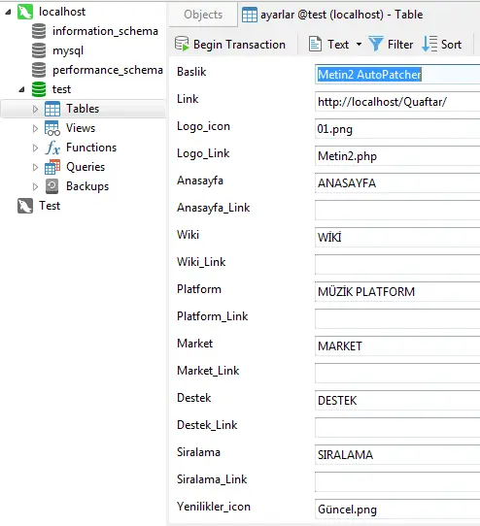Image resolution: width=480 pixels, height=526 pixels.
Task: Click the Baslik field label
Action: [191, 72]
